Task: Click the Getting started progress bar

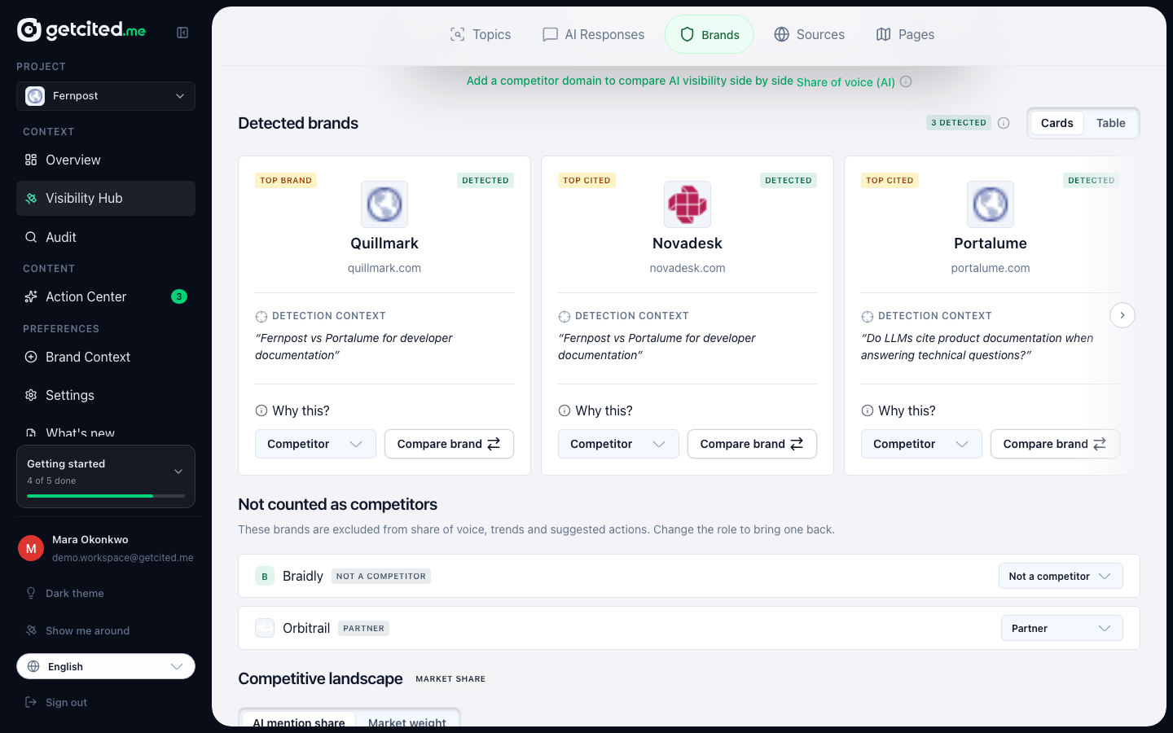Action: click(x=106, y=496)
